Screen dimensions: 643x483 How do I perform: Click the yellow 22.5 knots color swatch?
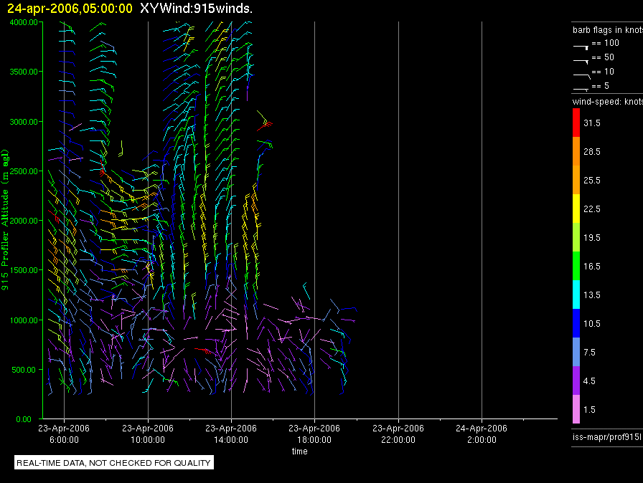[x=576, y=209]
